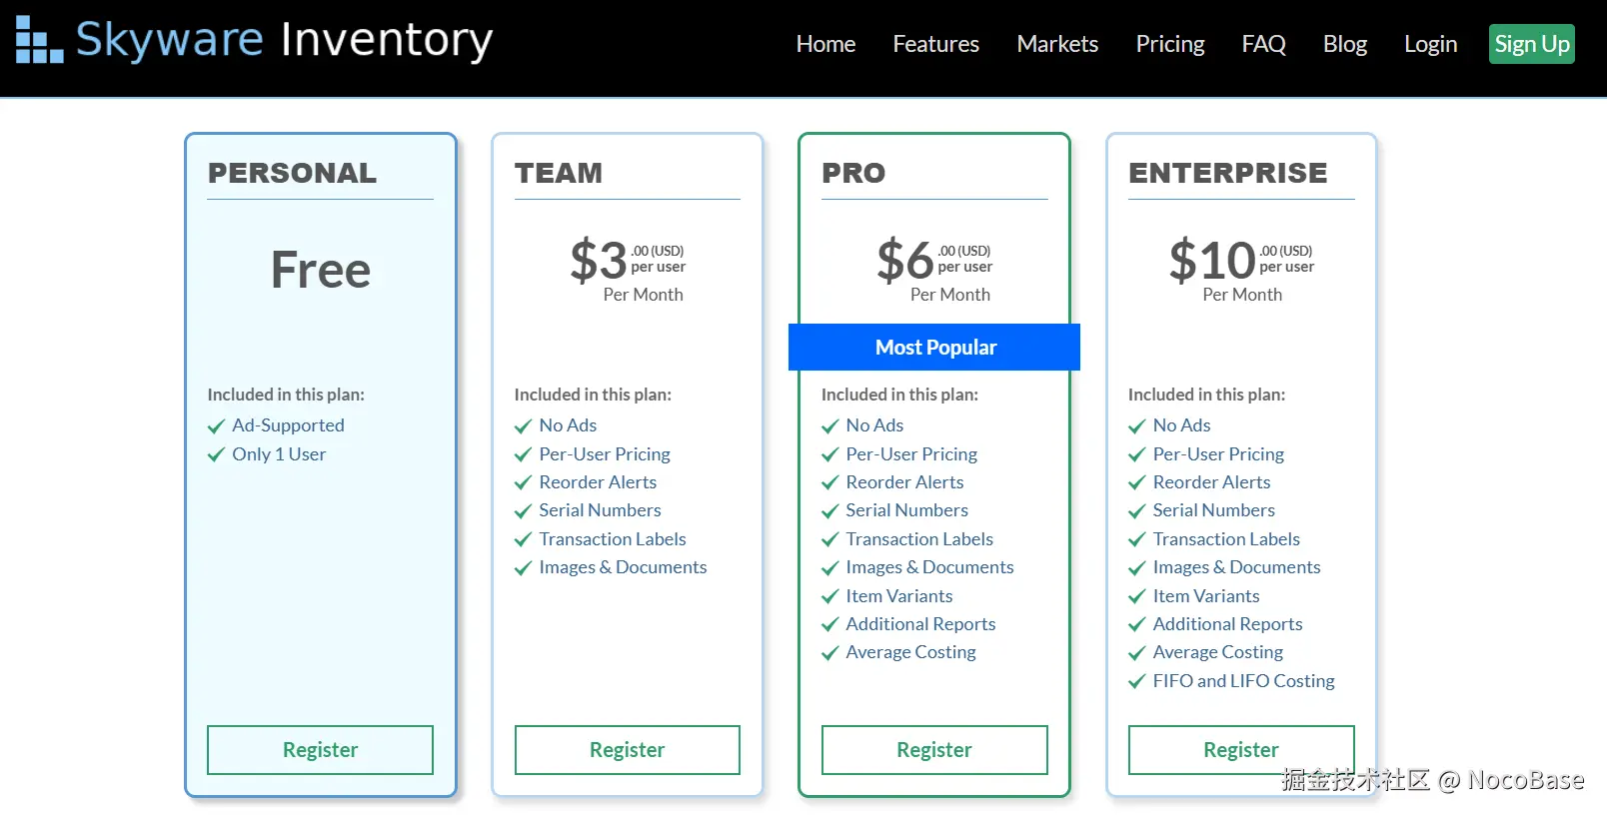Click the Login link
This screenshot has width=1607, height=816.
point(1430,44)
